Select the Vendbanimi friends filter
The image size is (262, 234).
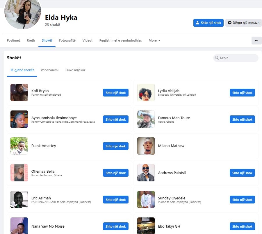[49, 70]
